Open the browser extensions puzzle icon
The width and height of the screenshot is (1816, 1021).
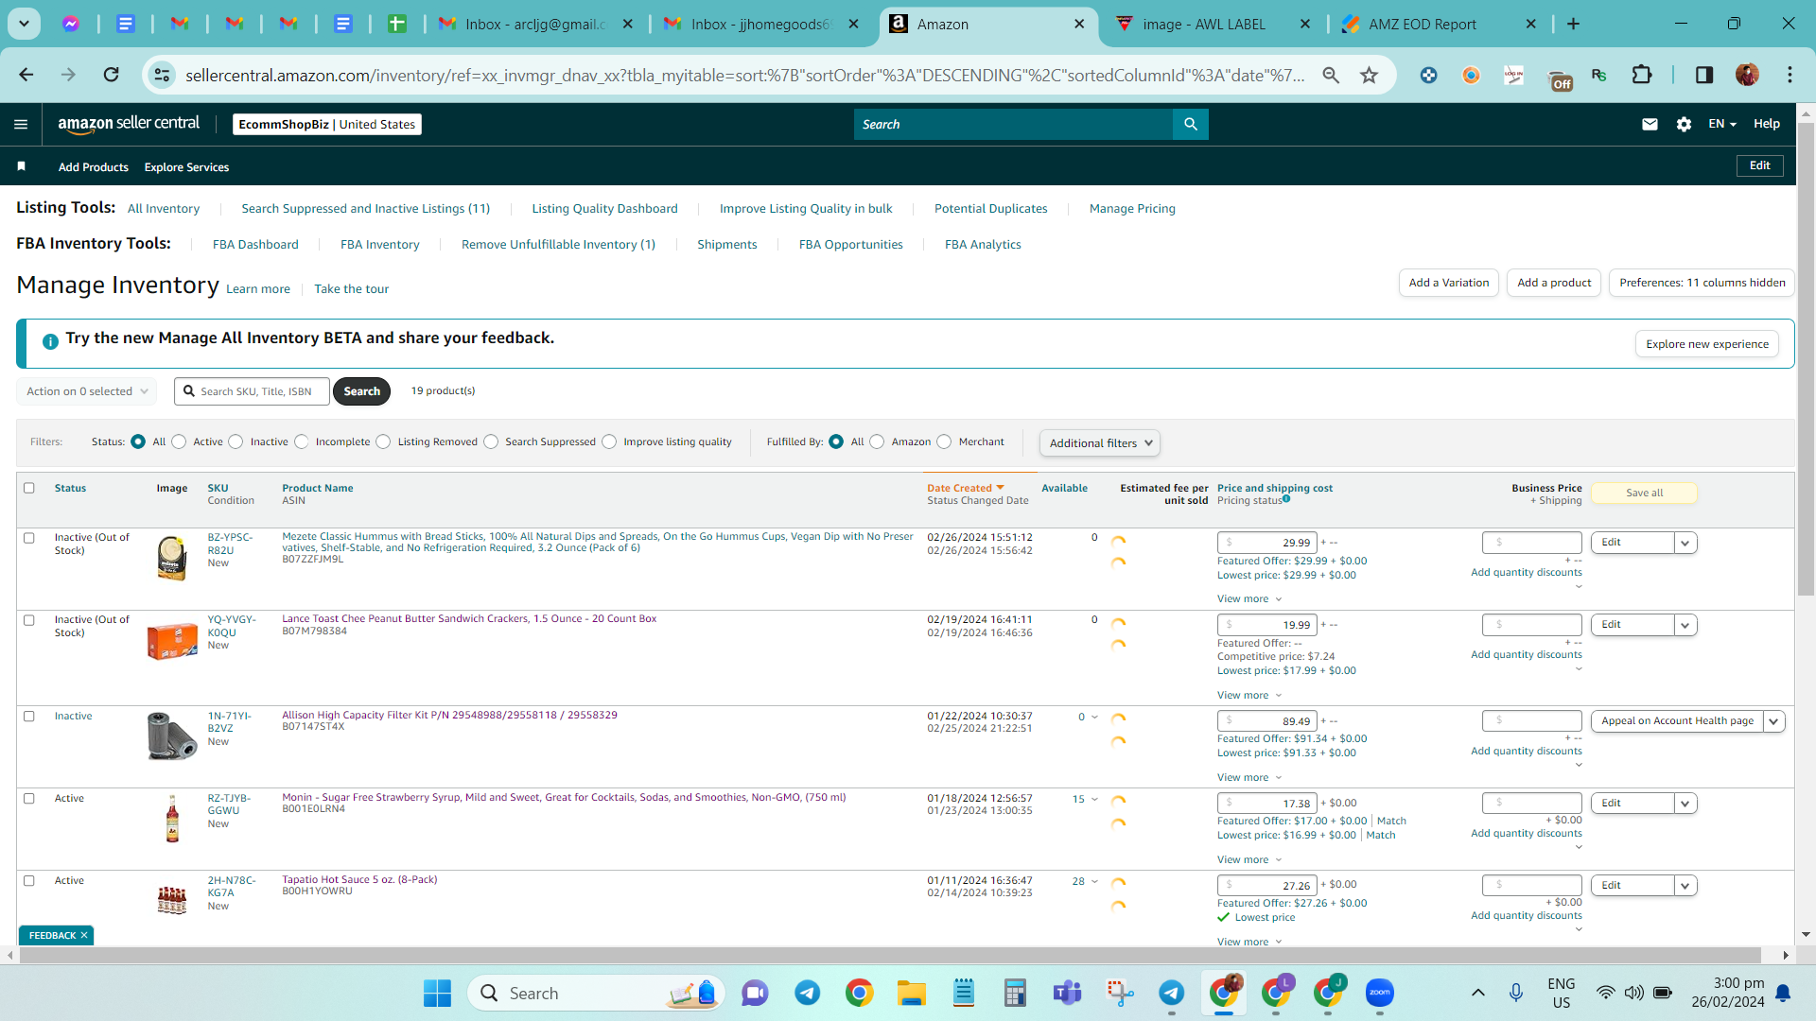(x=1642, y=75)
